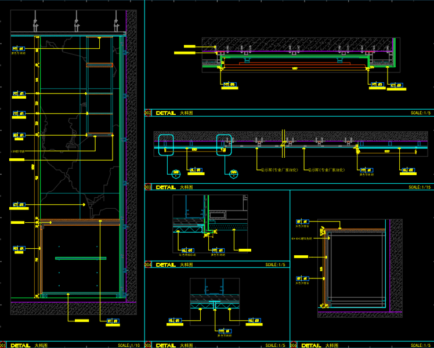This screenshot has width=434, height=348.
Task: Select the SCALE:1/5 text of detail 06
Action: coord(421,346)
